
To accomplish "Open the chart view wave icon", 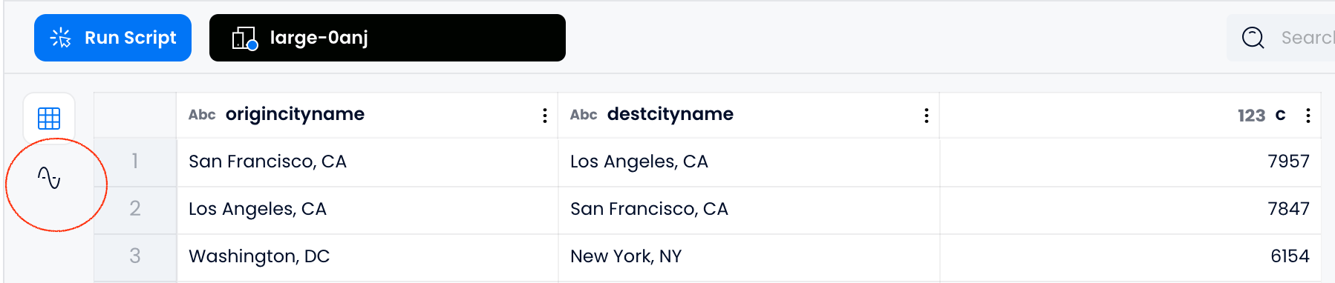I will [x=49, y=178].
